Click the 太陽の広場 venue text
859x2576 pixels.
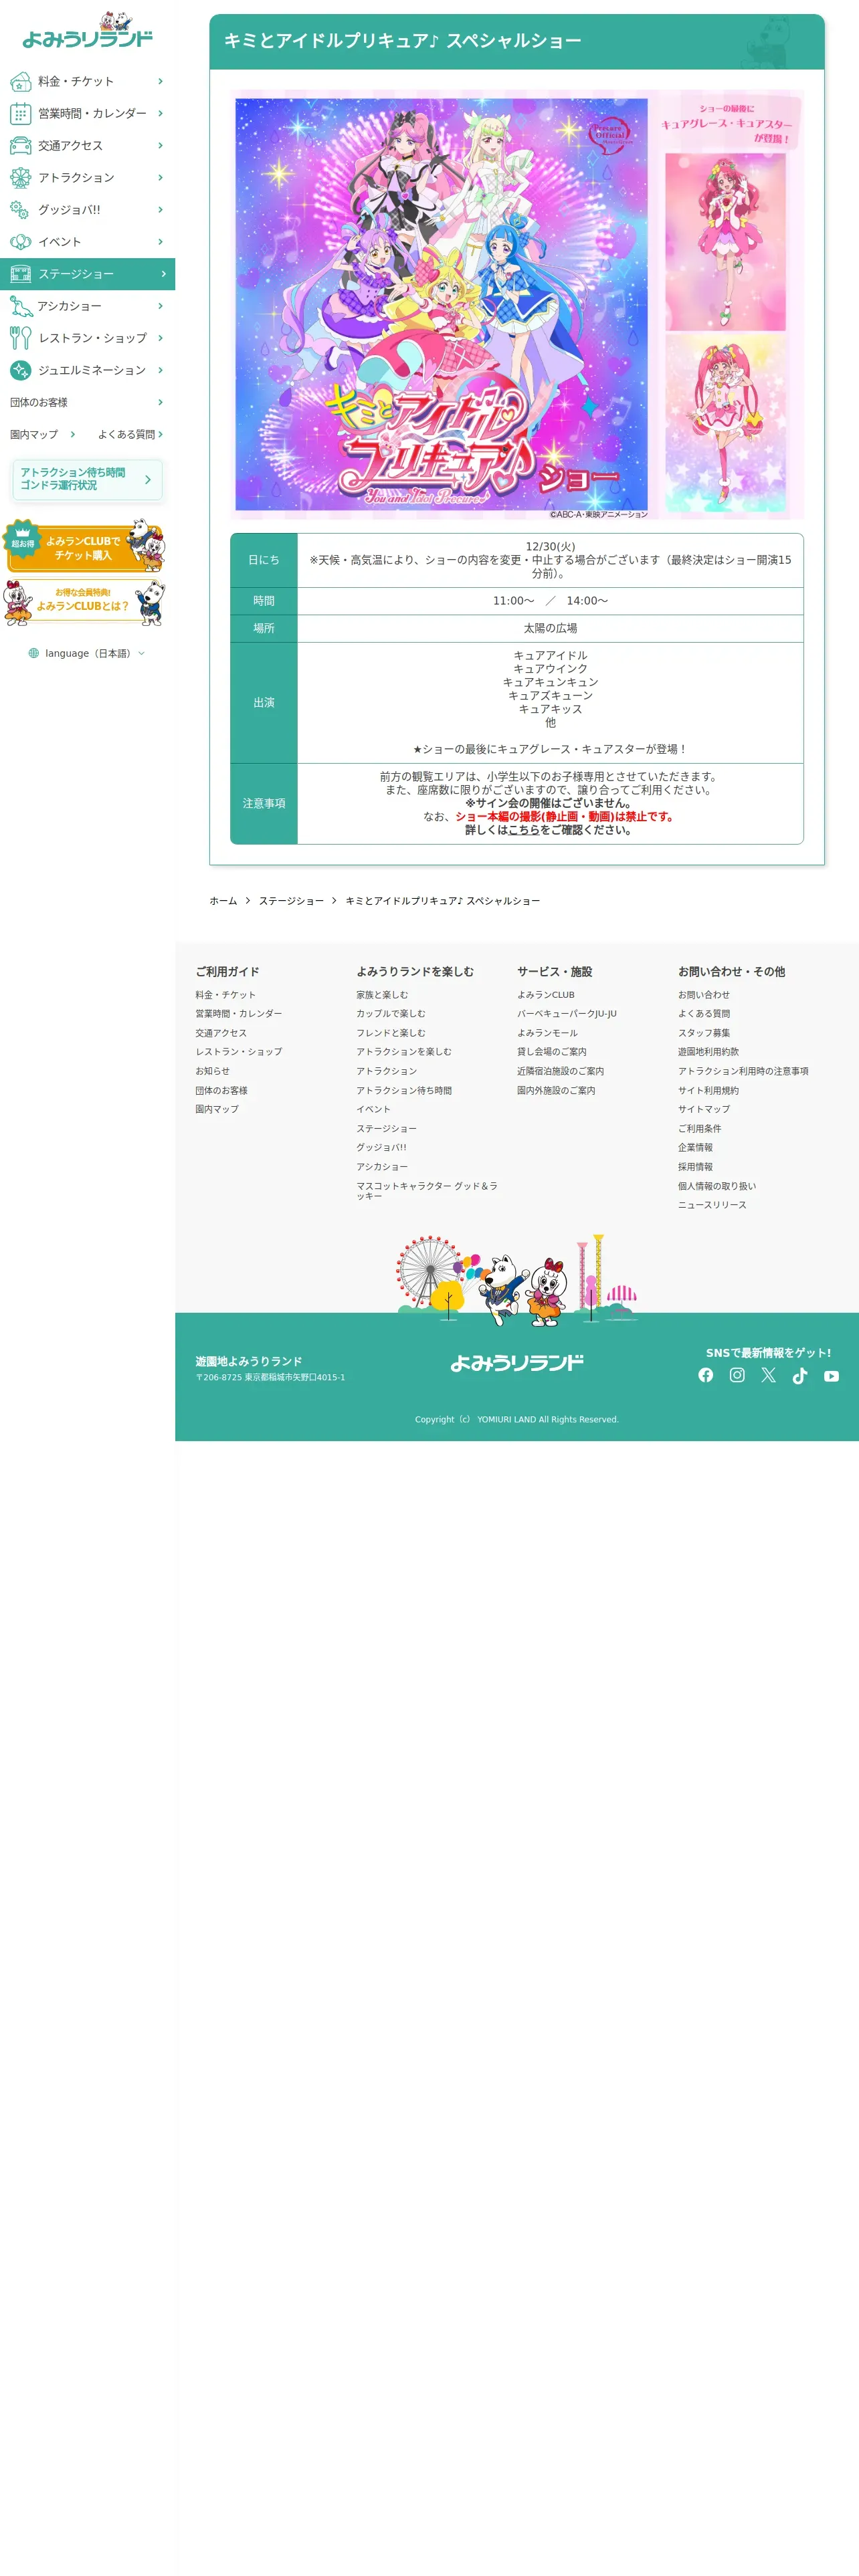click(x=550, y=628)
